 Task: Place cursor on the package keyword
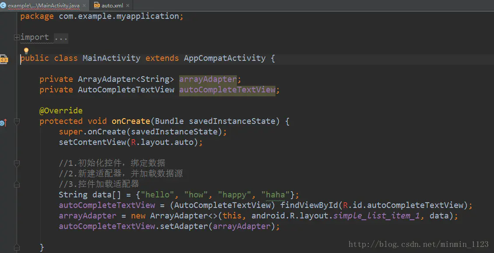click(x=37, y=16)
